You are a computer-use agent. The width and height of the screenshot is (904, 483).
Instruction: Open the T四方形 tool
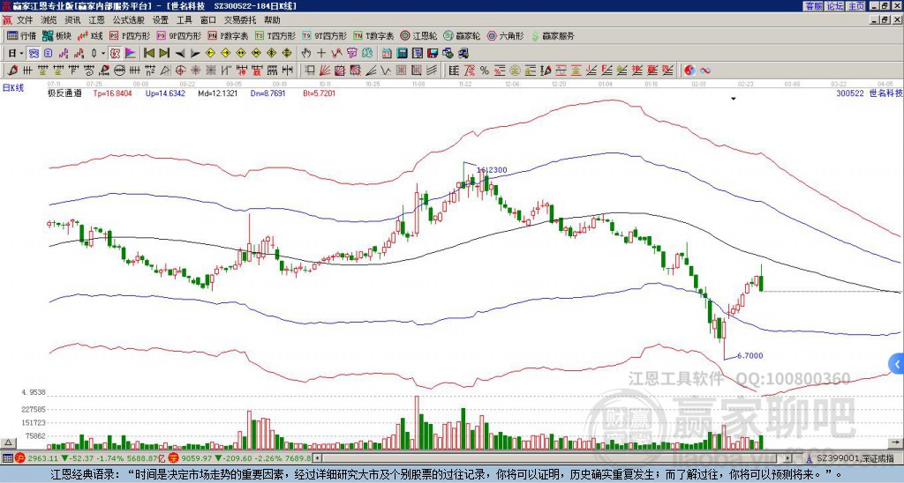pyautogui.click(x=275, y=35)
